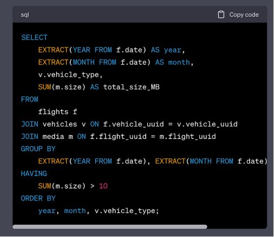Click v.vehicle_type in the SELECT list

pyautogui.click(x=70, y=75)
